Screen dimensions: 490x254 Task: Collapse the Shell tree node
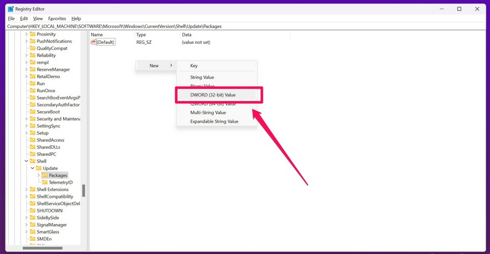coord(26,161)
